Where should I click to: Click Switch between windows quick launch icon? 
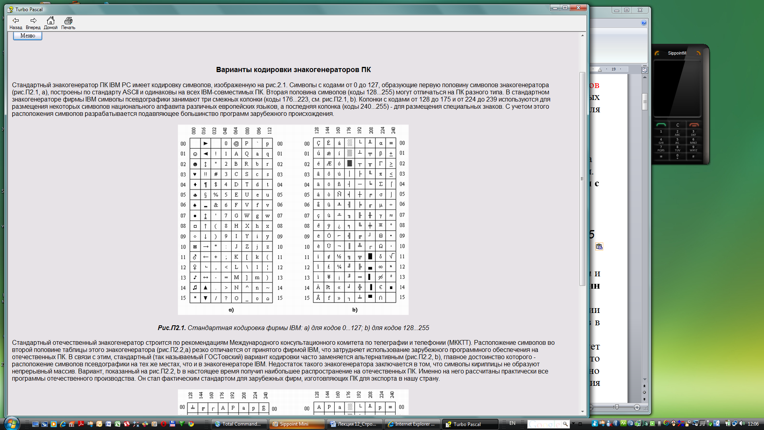pyautogui.click(x=45, y=424)
